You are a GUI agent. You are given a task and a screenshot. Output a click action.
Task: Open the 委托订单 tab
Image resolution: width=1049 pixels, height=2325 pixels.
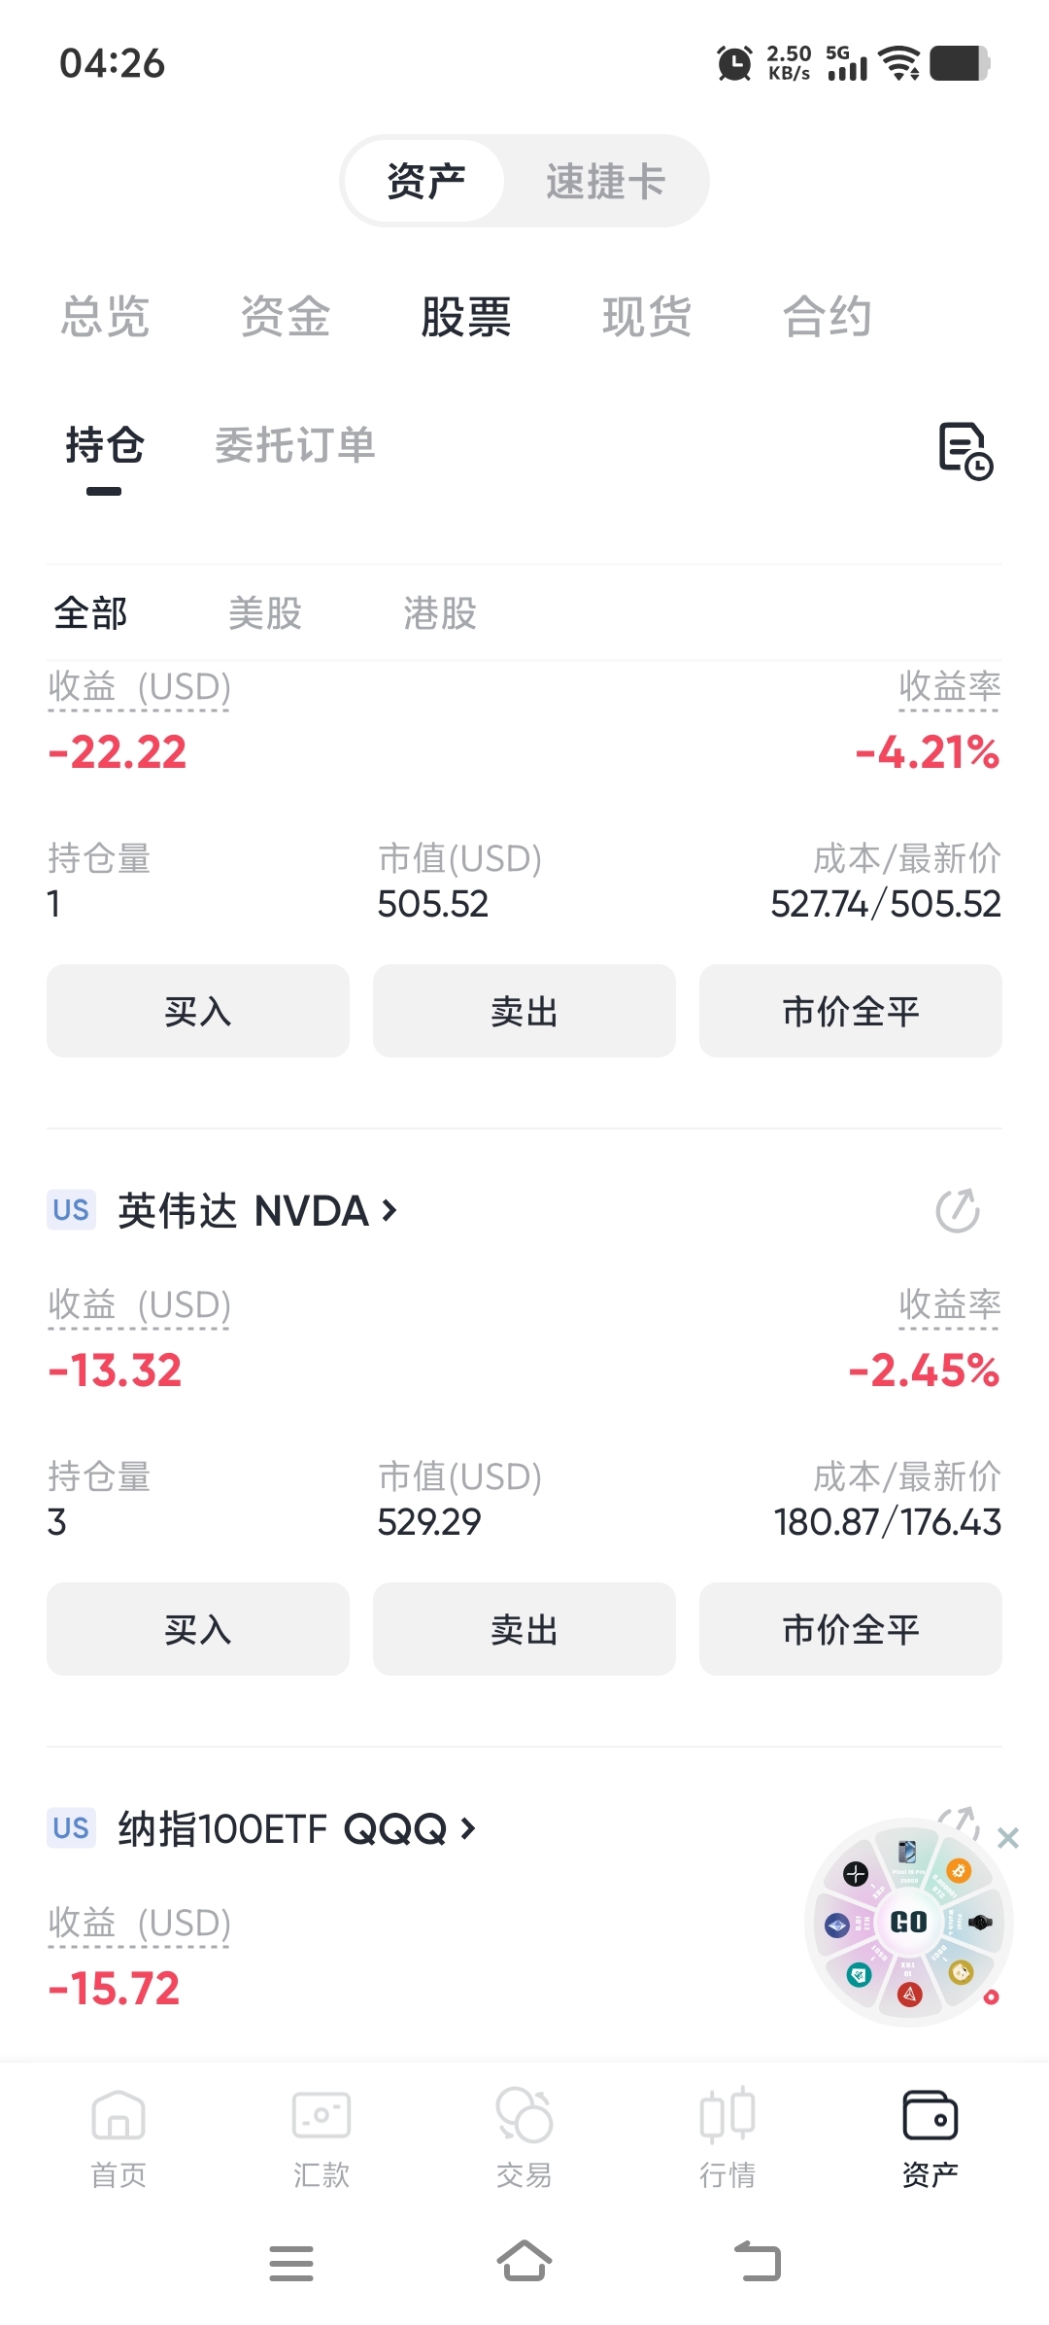295,445
